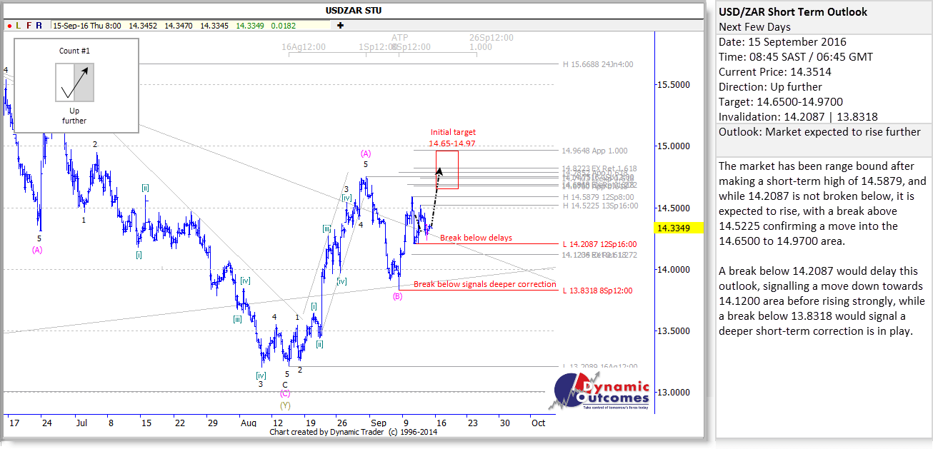
Task: Click the Count #1 up-arrow direction icon
Action: 75,81
